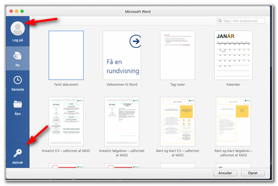Pick the Kreativt følgebrev MOO template
Image resolution: width=278 pixels, height=186 pixels.
tap(122, 121)
